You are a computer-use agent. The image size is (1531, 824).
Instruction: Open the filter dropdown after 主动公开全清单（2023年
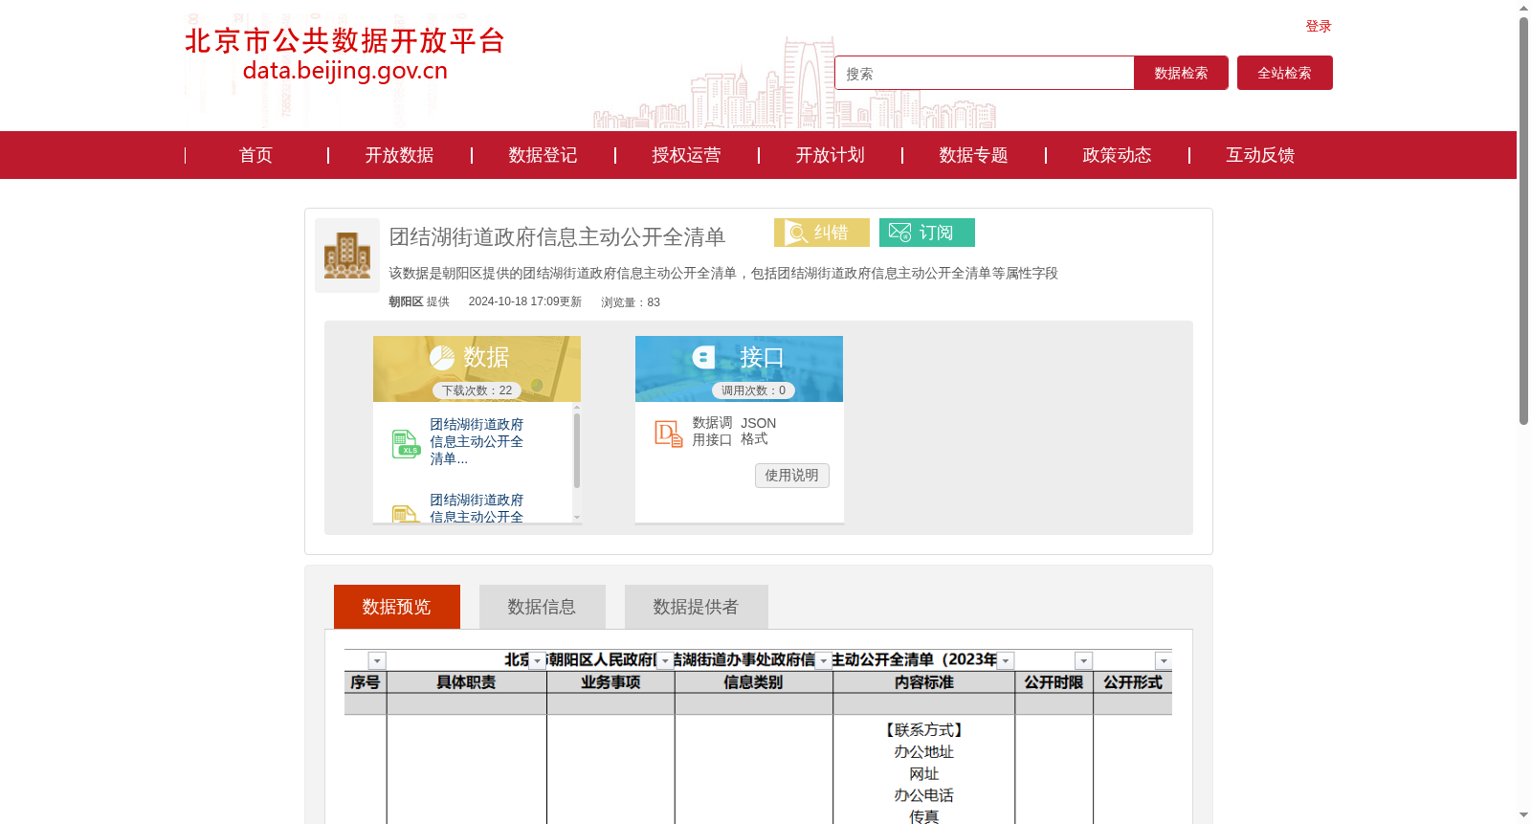(x=1006, y=660)
